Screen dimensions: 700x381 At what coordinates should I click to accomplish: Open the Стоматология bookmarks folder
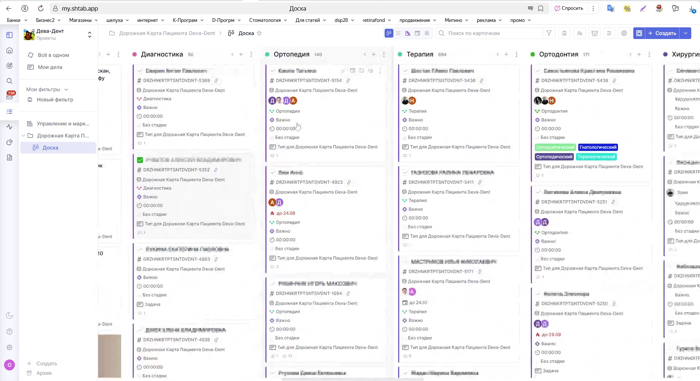click(x=268, y=20)
